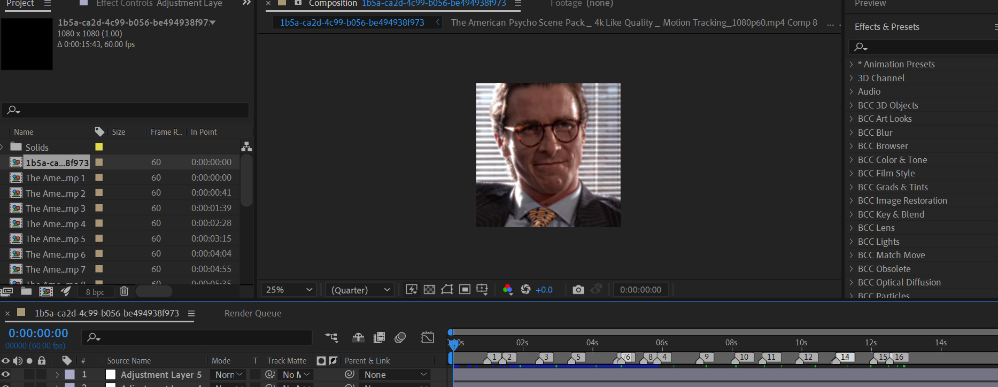Click the trash icon to delete selected item
998x387 pixels.
pos(124,291)
